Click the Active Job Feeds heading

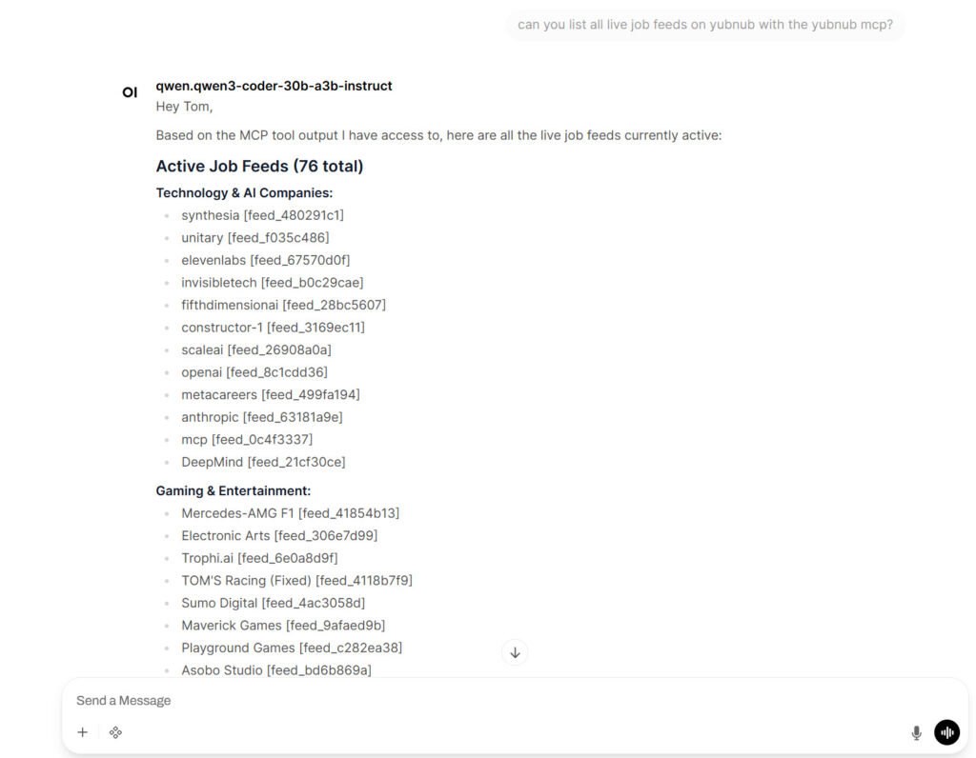261,166
